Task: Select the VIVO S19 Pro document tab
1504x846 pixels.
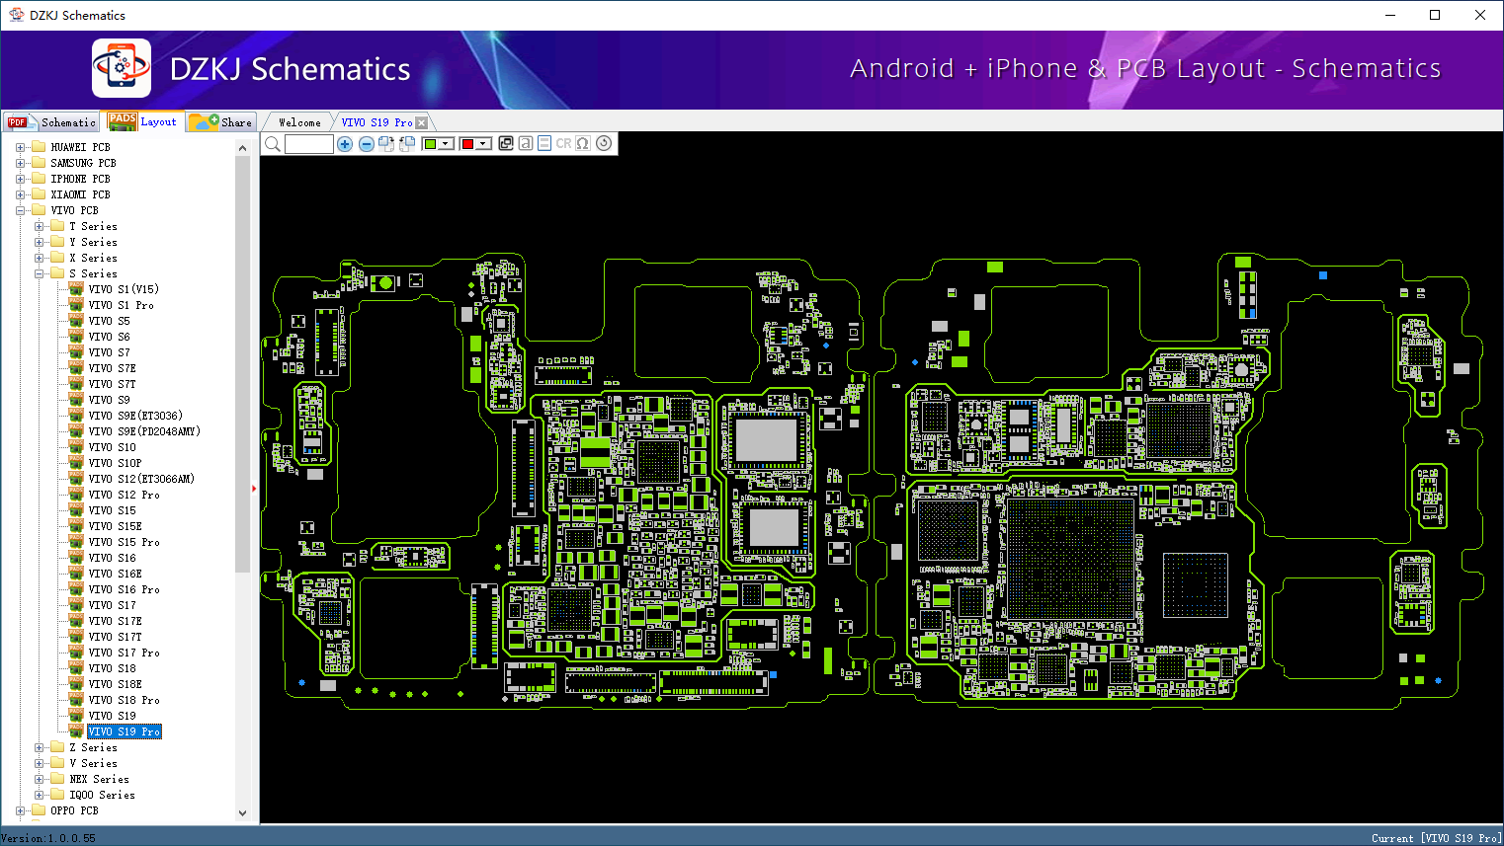Action: point(376,122)
